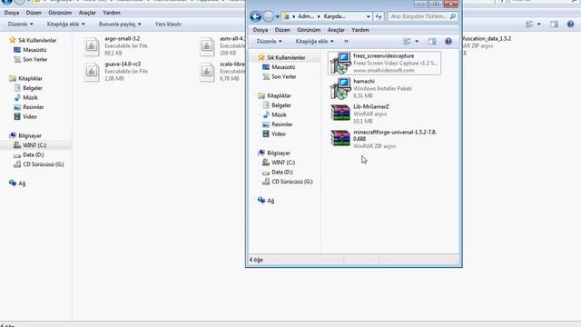
Task: Select asm-all jar file icon
Action: (x=207, y=46)
